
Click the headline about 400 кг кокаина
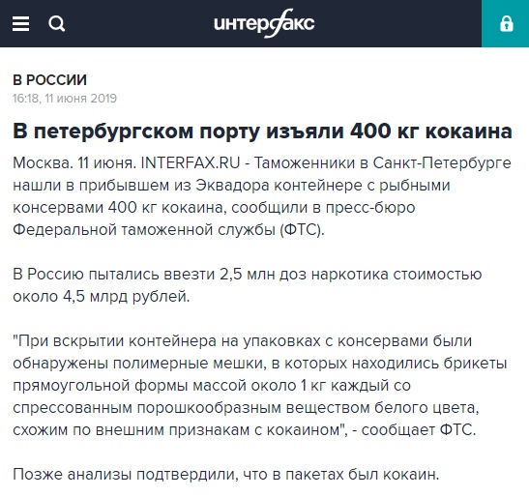[x=262, y=131]
